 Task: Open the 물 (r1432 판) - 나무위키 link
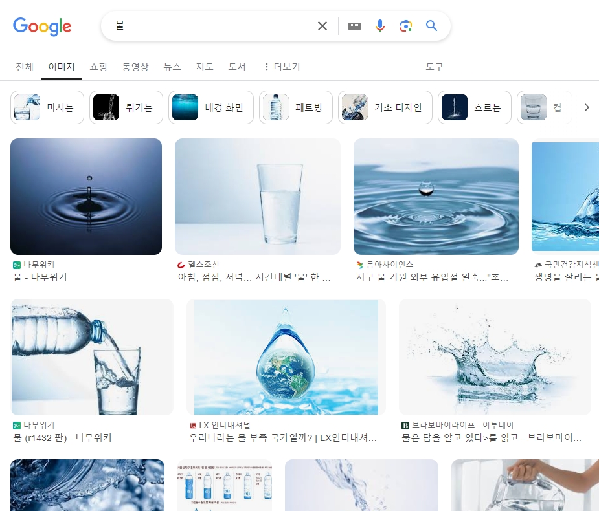[62, 437]
